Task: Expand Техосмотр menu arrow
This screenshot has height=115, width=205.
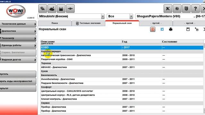Action: click(35, 38)
